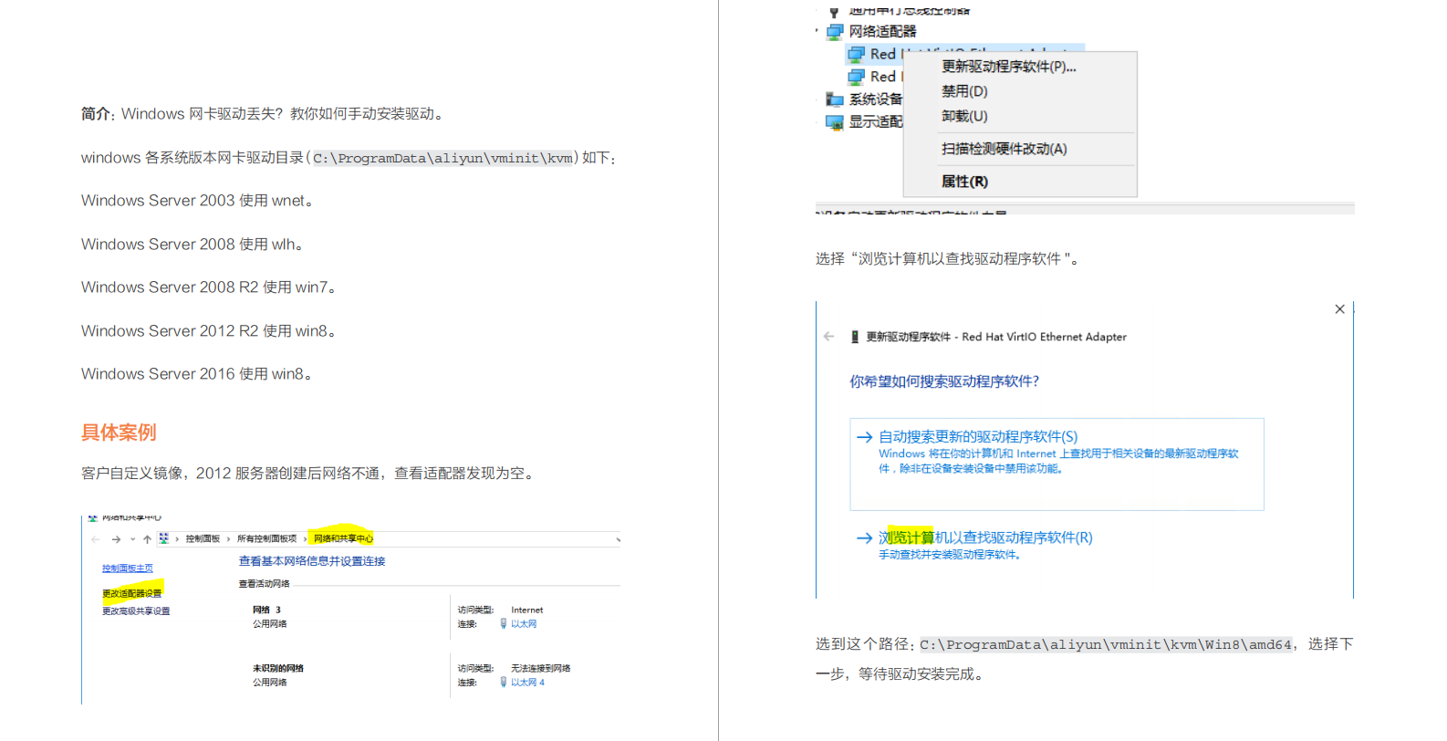Click dialog title 更新驱动程序软件 - Red Hat VirtIO
This screenshot has height=741, width=1447.
pyautogui.click(x=996, y=337)
